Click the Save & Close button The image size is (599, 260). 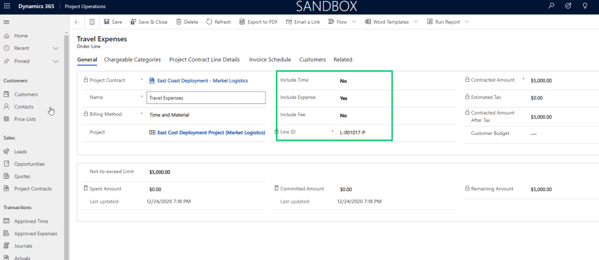tap(149, 22)
